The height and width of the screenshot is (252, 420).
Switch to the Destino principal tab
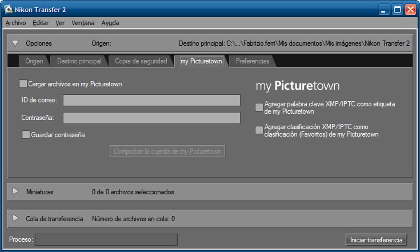pyautogui.click(x=79, y=61)
